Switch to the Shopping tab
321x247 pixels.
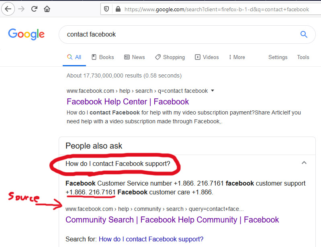170,57
